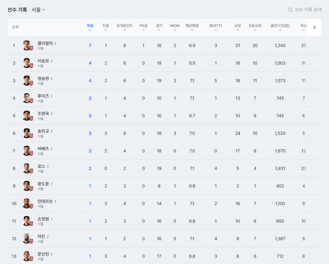This screenshot has height=264, width=329.
Task: Click 안데르손's profile photo
Action: click(x=27, y=204)
